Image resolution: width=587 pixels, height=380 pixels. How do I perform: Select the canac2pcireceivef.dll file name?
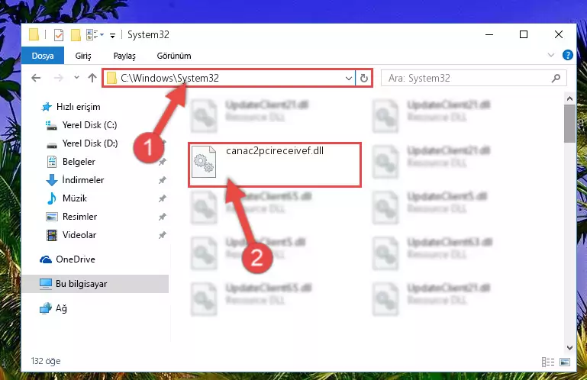click(275, 151)
